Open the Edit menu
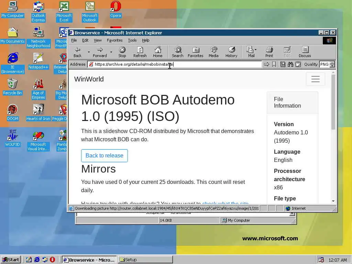The image size is (352, 264). click(85, 41)
